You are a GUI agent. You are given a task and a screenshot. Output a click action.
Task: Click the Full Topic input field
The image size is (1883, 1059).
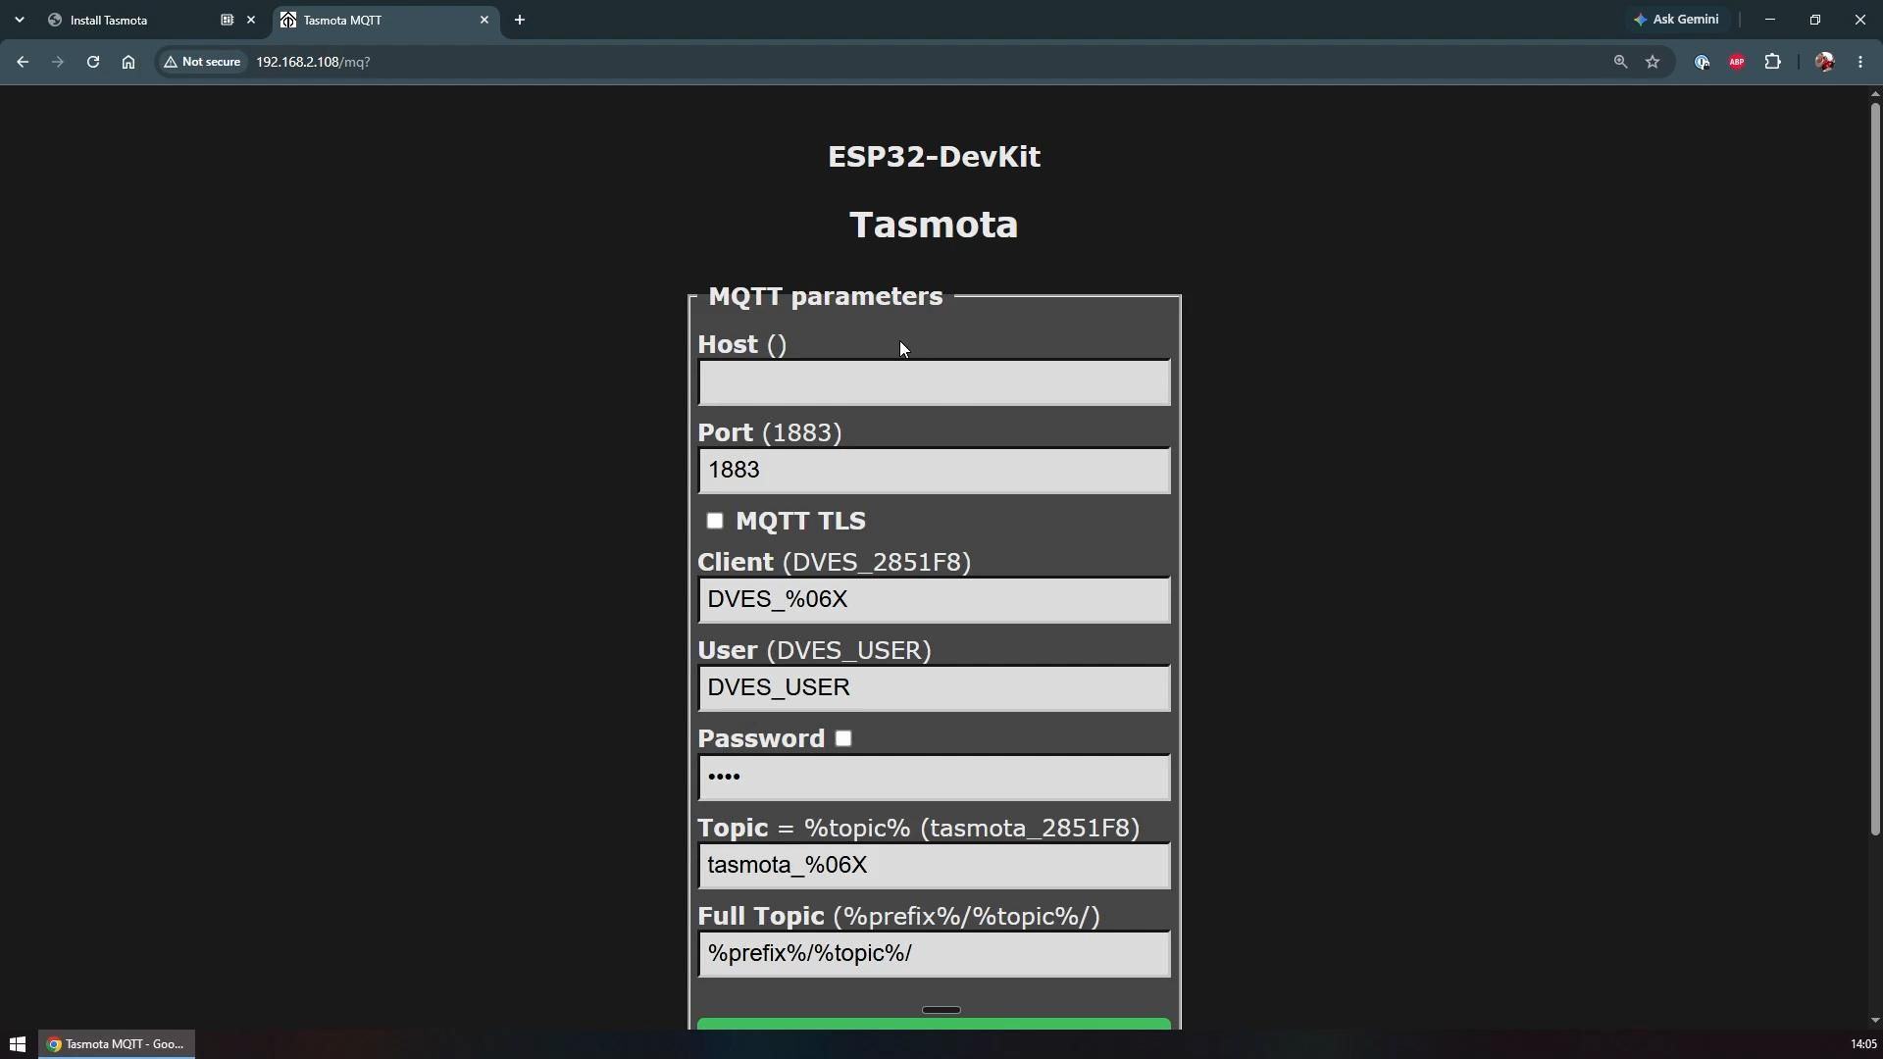(x=934, y=954)
